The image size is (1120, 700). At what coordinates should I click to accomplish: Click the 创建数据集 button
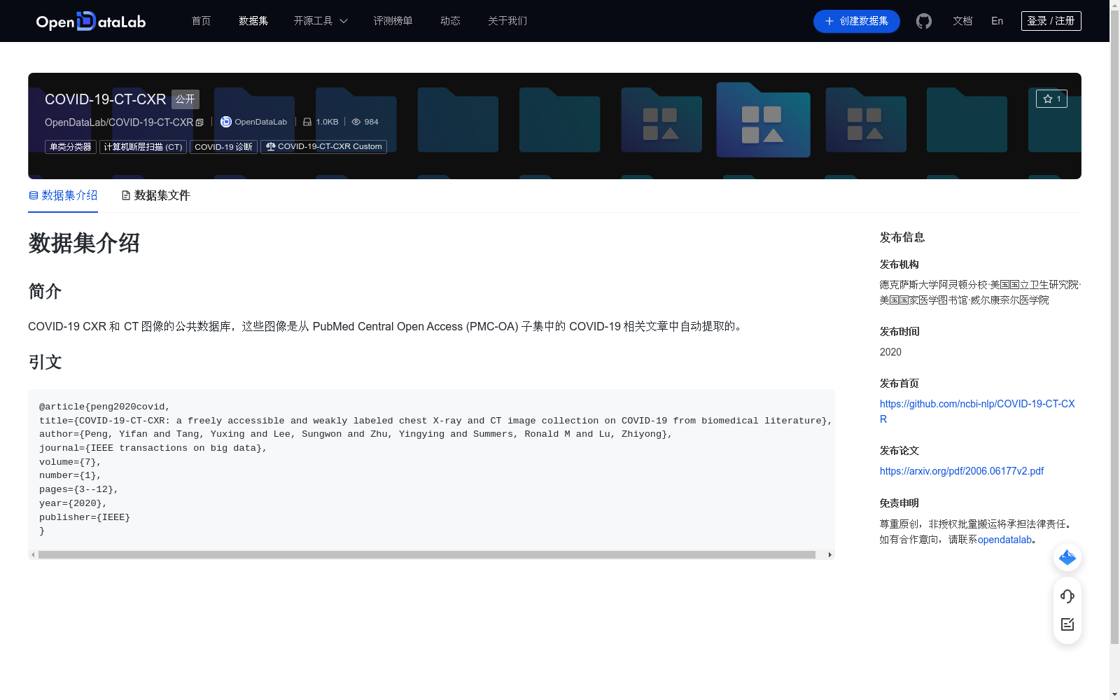coord(857,21)
